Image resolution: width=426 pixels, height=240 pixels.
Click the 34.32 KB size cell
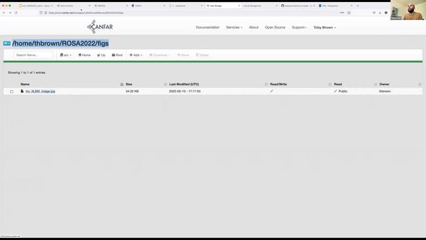click(x=132, y=91)
